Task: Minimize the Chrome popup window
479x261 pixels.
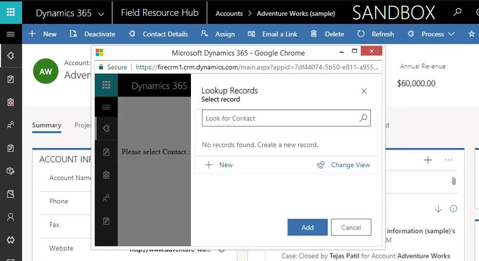Action: [x=341, y=51]
